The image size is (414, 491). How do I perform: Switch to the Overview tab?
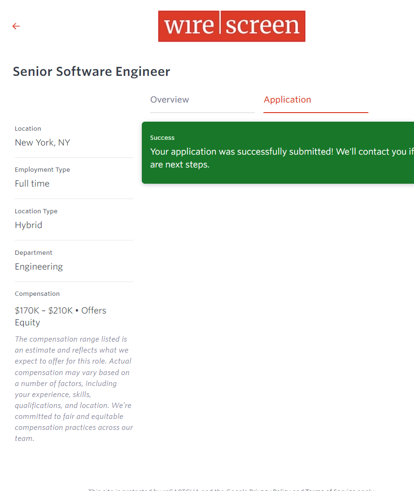click(x=170, y=100)
